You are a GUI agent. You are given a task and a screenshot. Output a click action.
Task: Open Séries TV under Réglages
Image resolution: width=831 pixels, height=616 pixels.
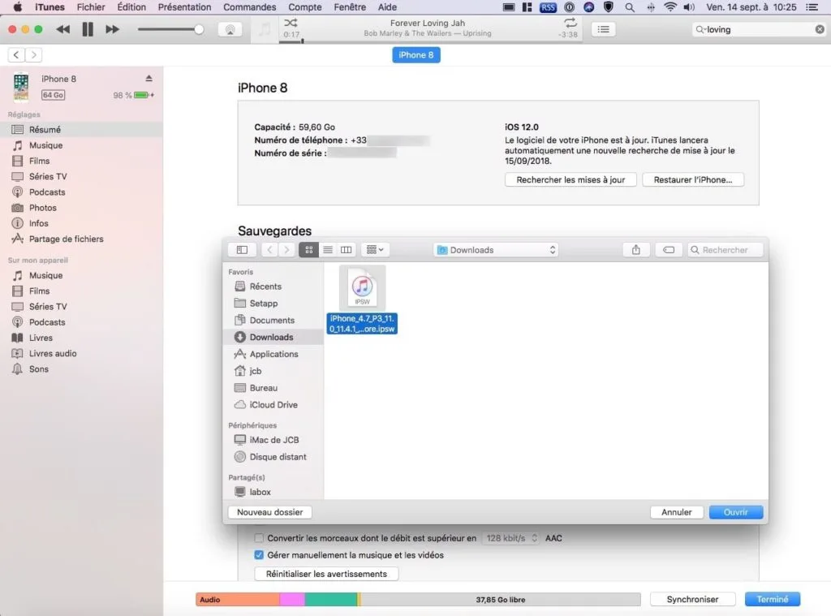(x=81, y=177)
